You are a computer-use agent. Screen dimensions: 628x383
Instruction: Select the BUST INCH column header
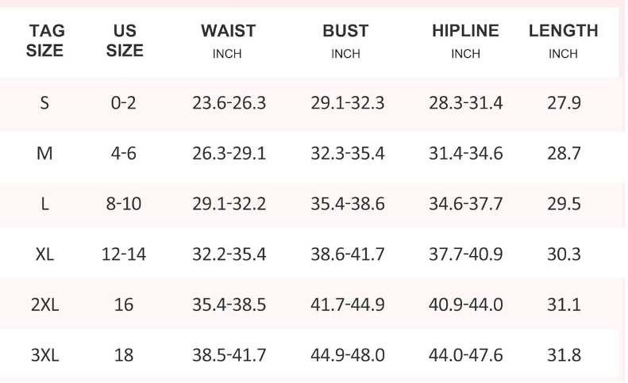coord(345,41)
